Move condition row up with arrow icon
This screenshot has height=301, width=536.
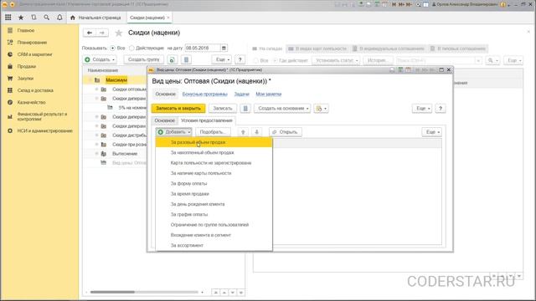243,132
